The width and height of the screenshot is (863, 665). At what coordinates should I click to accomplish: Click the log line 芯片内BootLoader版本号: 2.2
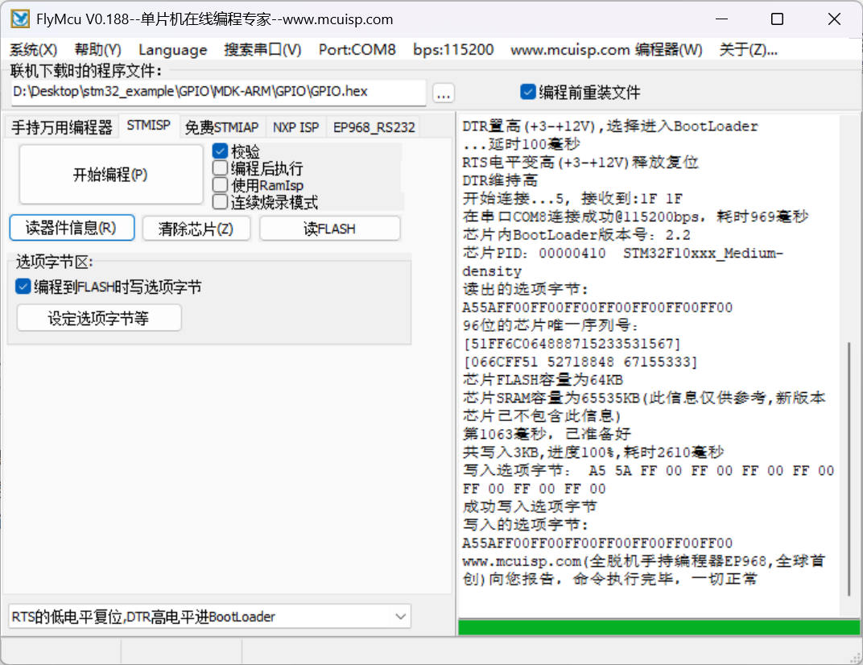point(576,235)
